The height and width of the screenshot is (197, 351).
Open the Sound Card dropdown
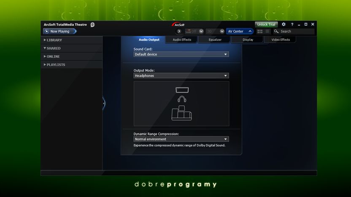(x=181, y=54)
